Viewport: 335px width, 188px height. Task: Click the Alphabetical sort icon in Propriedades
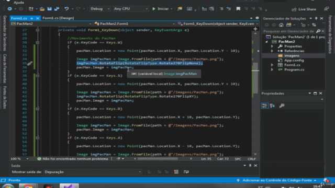coord(272,105)
